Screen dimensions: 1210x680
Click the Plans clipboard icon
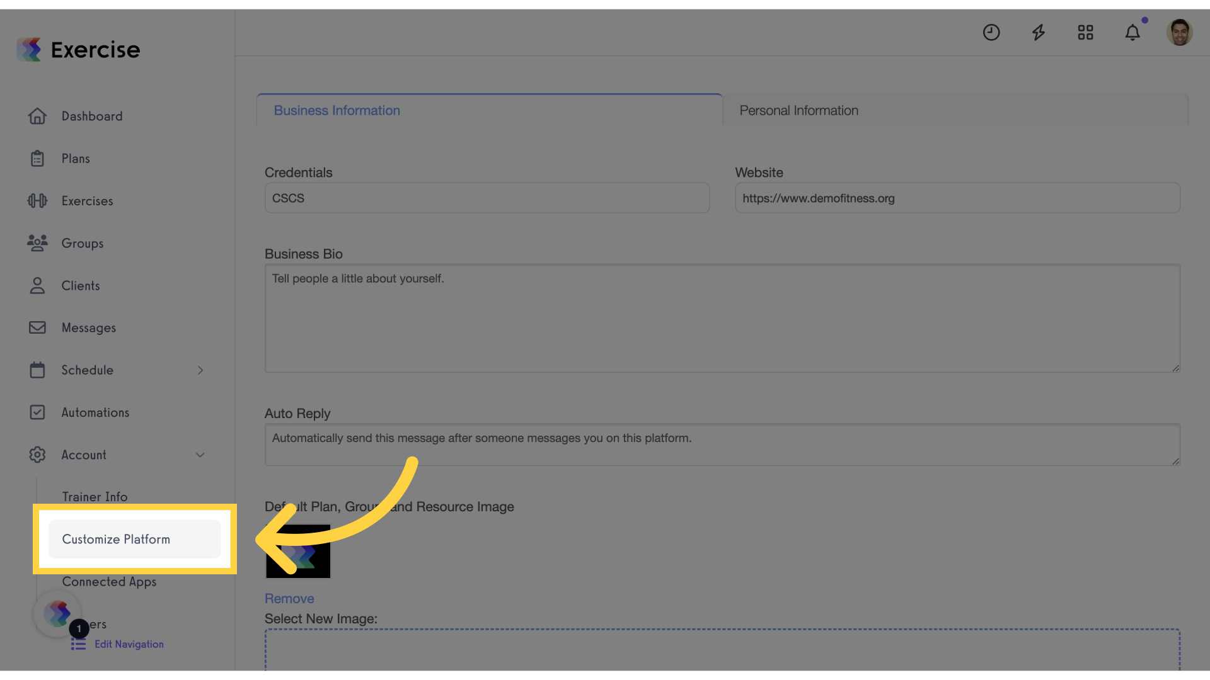coord(37,159)
